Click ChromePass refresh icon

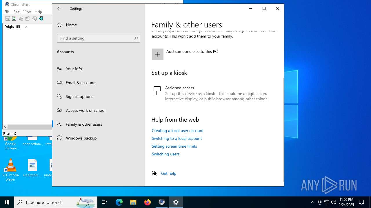pyautogui.click(x=14, y=18)
